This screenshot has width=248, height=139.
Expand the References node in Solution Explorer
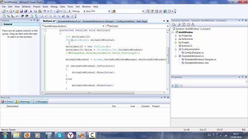tap(176, 39)
